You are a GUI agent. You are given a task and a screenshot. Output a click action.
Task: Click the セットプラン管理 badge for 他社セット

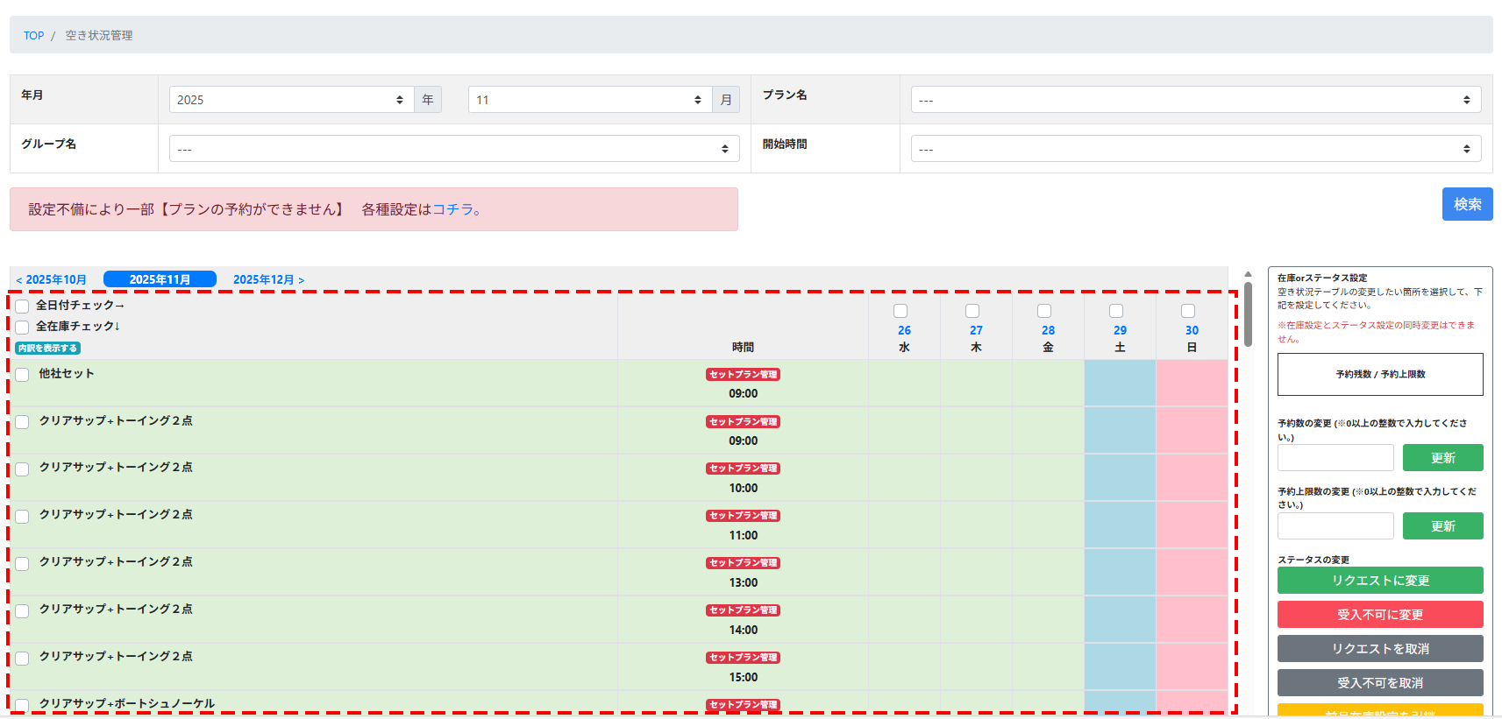click(743, 374)
